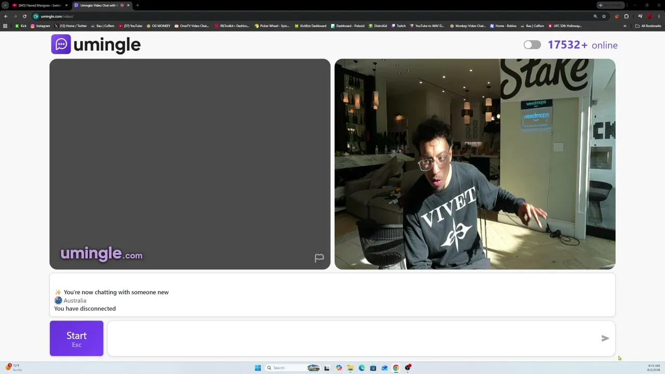Image resolution: width=665 pixels, height=374 pixels.
Task: Open the Outlook icon in the taskbar
Action: [x=384, y=368]
